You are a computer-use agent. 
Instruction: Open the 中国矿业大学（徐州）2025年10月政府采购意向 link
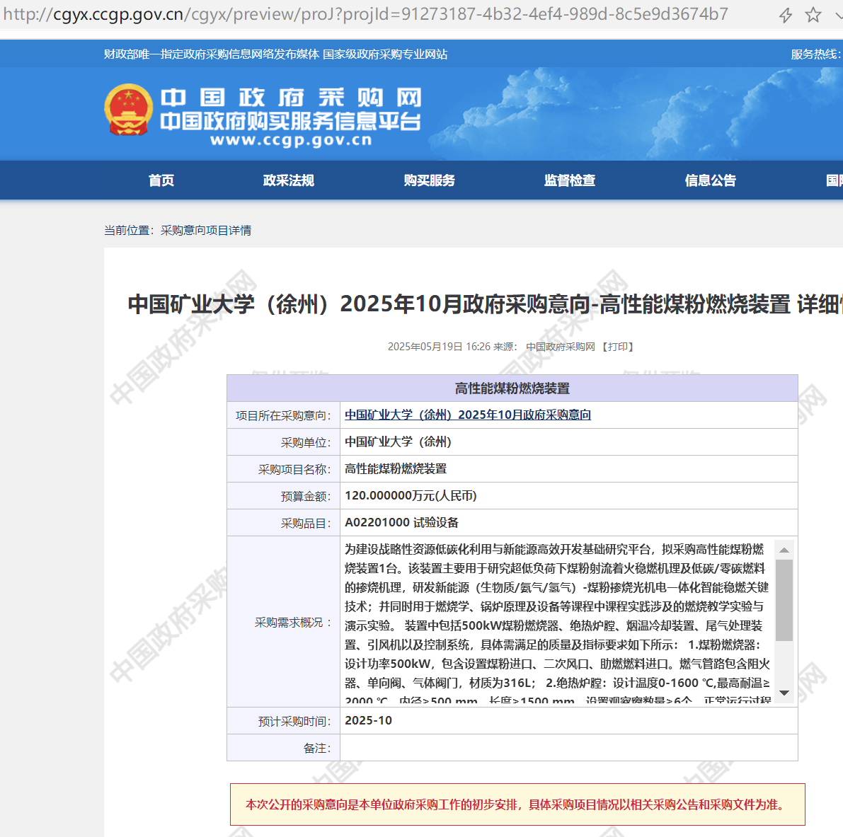tap(468, 415)
